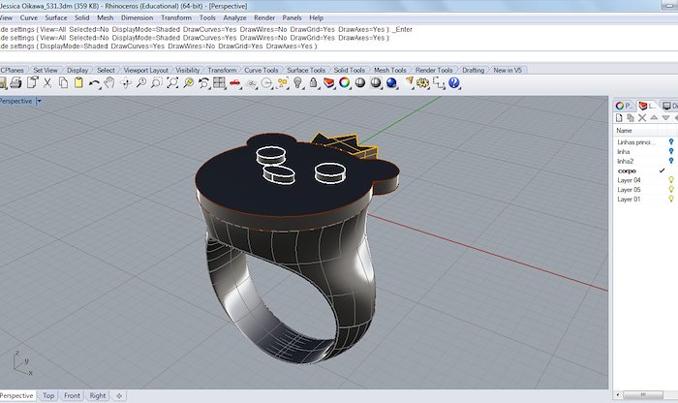Open the Surface menu
Image resolution: width=678 pixels, height=403 pixels.
click(x=56, y=17)
